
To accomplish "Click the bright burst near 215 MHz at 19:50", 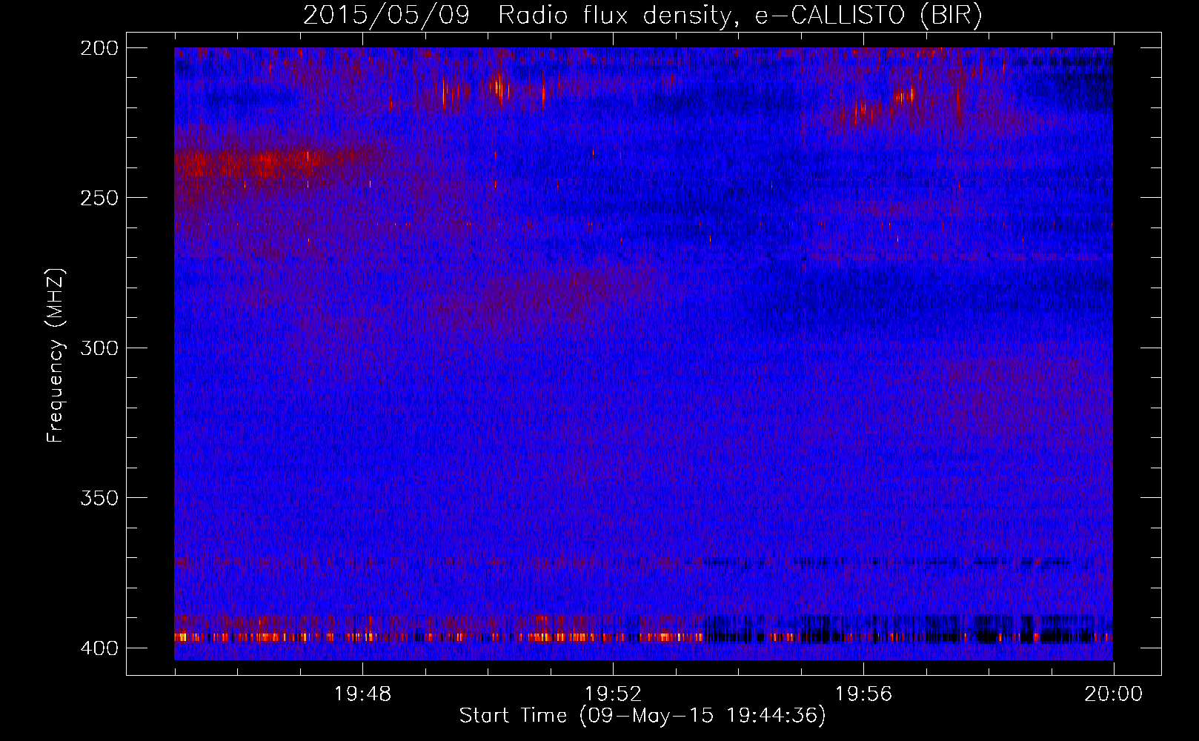I will [499, 88].
